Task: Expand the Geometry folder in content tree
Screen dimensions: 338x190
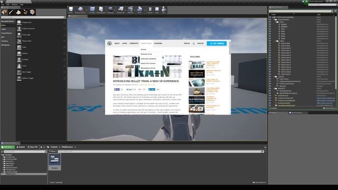Action: tap(3, 161)
